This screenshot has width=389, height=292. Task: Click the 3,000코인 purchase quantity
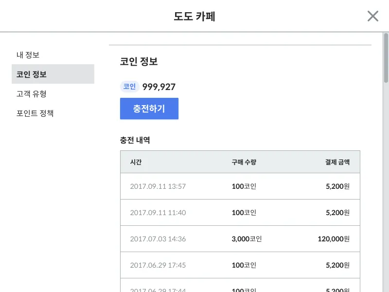pyautogui.click(x=247, y=239)
